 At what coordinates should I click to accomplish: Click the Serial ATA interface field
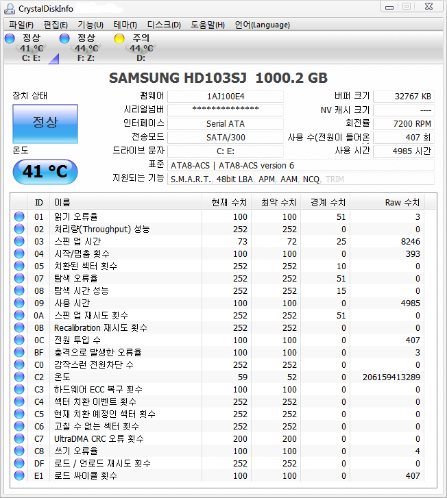coord(226,124)
